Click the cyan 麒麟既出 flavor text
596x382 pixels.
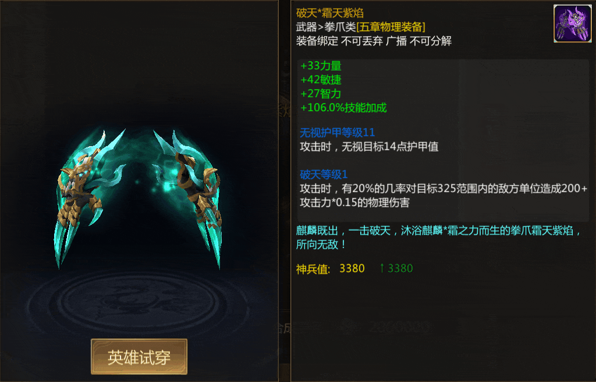tap(439, 238)
